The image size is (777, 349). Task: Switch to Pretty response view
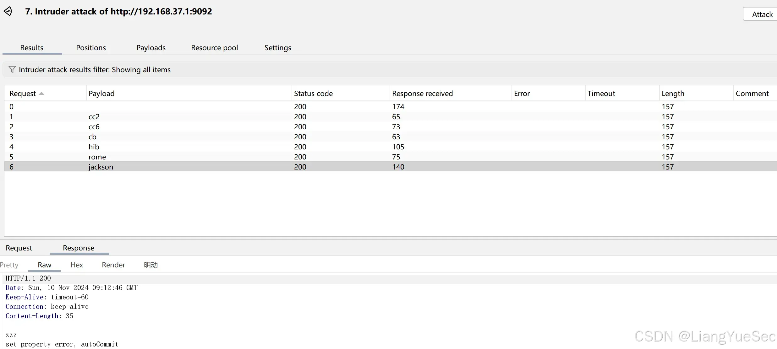[x=9, y=265]
